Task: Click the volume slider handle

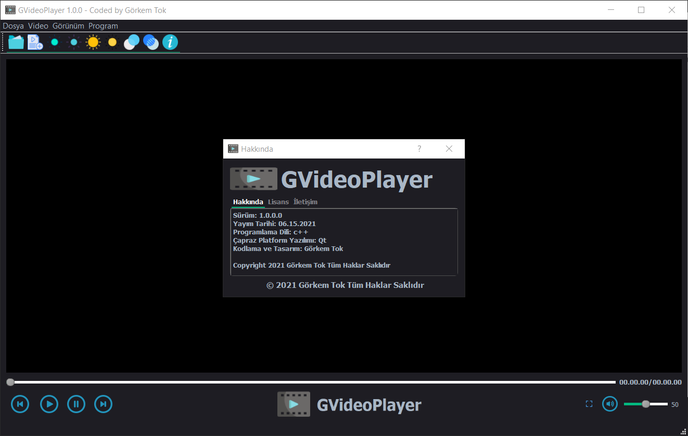Action: (646, 404)
